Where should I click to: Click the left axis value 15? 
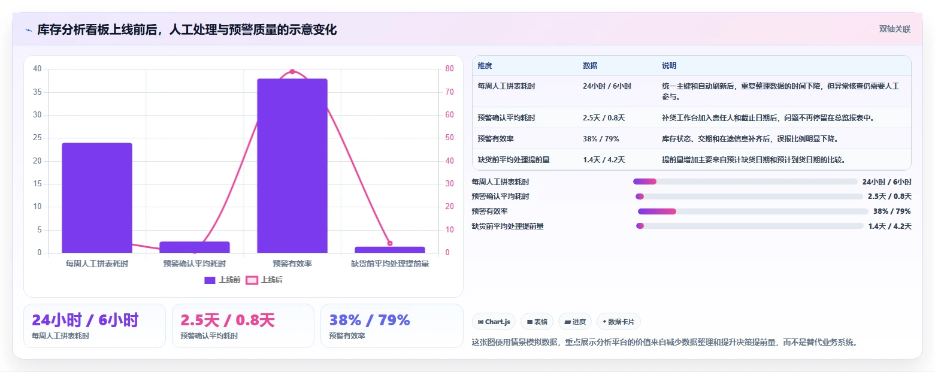(37, 184)
